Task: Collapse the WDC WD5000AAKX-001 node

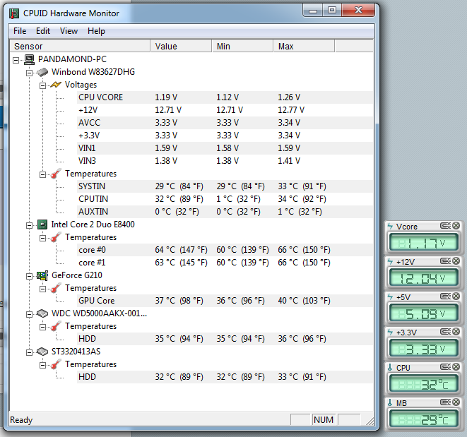Action: pyautogui.click(x=29, y=314)
